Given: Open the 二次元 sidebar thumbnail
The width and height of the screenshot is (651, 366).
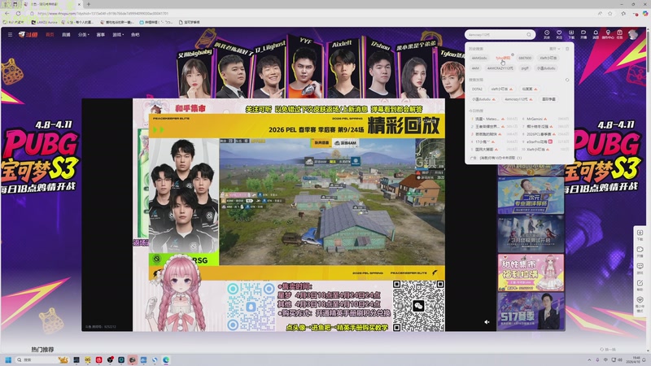Looking at the screenshot, I should pos(531,195).
